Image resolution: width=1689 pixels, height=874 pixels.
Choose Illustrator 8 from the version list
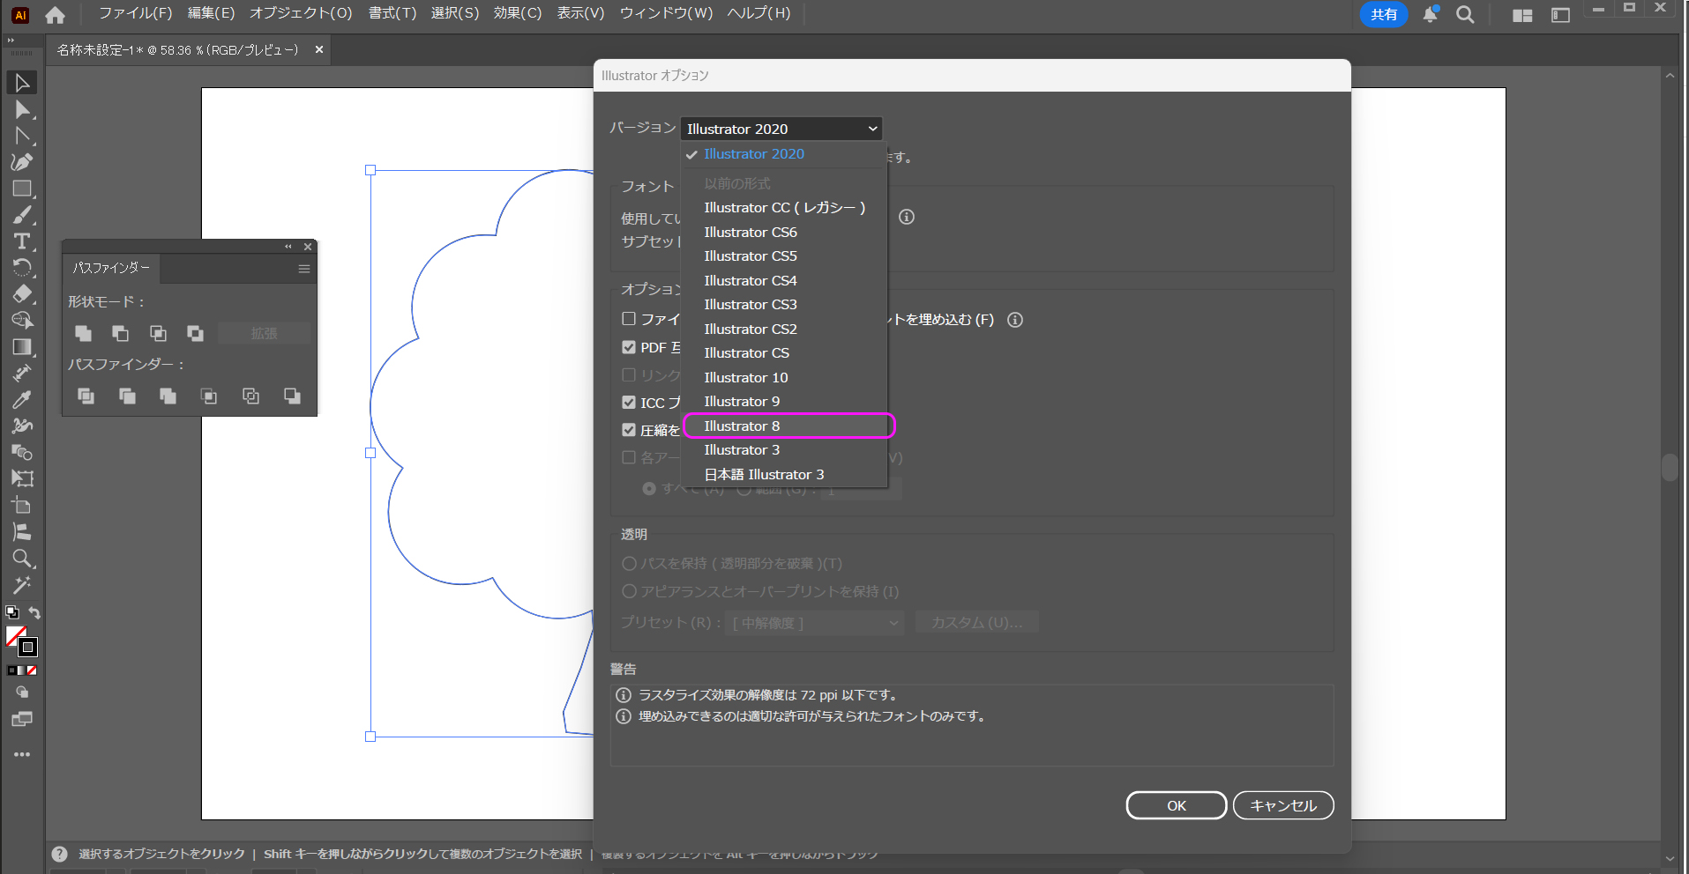pos(742,426)
